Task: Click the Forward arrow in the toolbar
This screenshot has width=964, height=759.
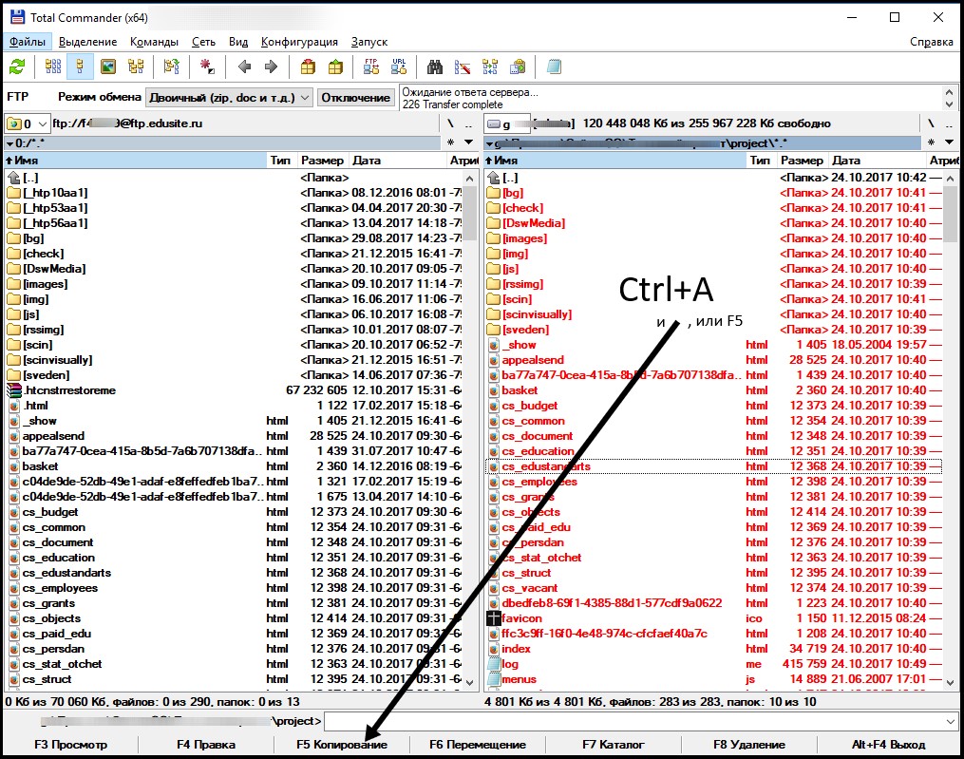Action: pyautogui.click(x=271, y=66)
